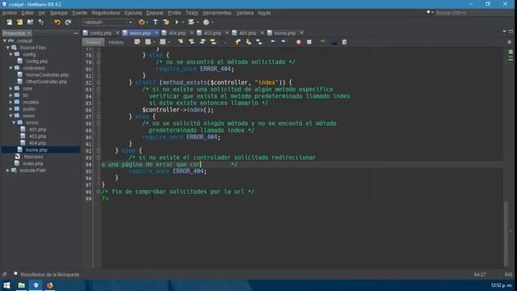The height and width of the screenshot is (291, 517).
Task: Close the 403.php tab
Action: 227,33
